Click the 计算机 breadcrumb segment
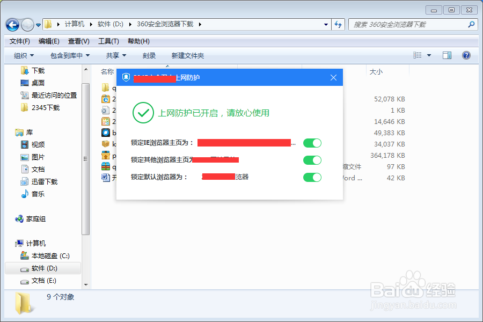 pyautogui.click(x=74, y=24)
